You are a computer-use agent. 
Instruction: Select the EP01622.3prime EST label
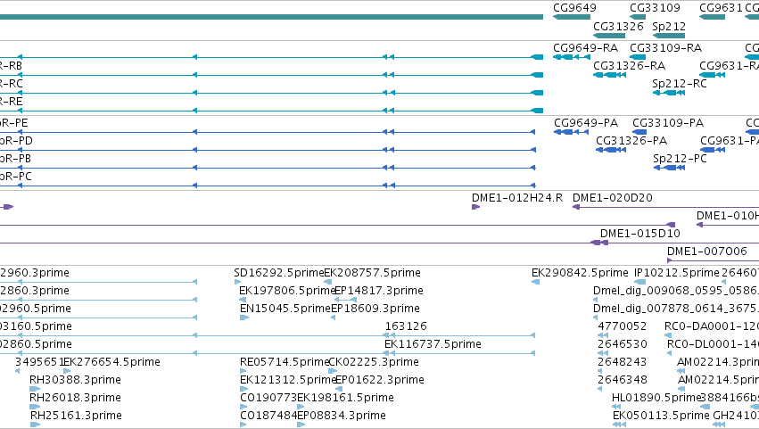click(380, 380)
